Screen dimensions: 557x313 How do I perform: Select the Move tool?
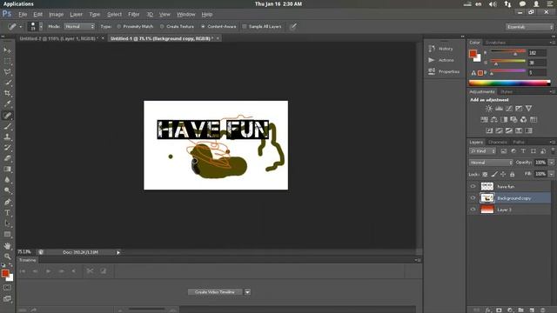click(7, 50)
